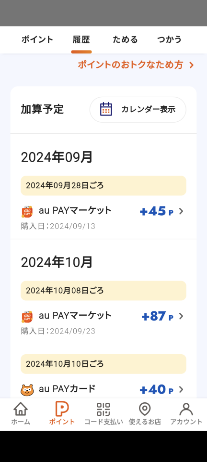Open the Home icon in bottom navigation
The width and height of the screenshot is (207, 462).
(21, 409)
